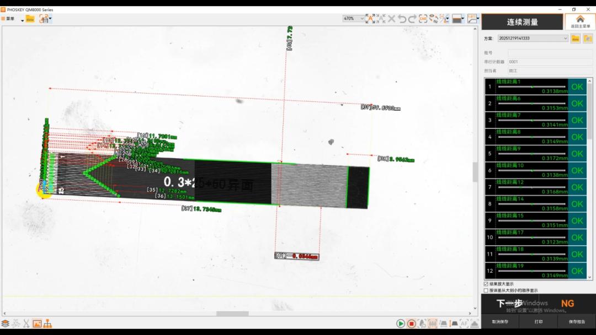The width and height of the screenshot is (596, 335).
Task: Enable the 结果放大显示 checkbox
Action: (x=486, y=284)
